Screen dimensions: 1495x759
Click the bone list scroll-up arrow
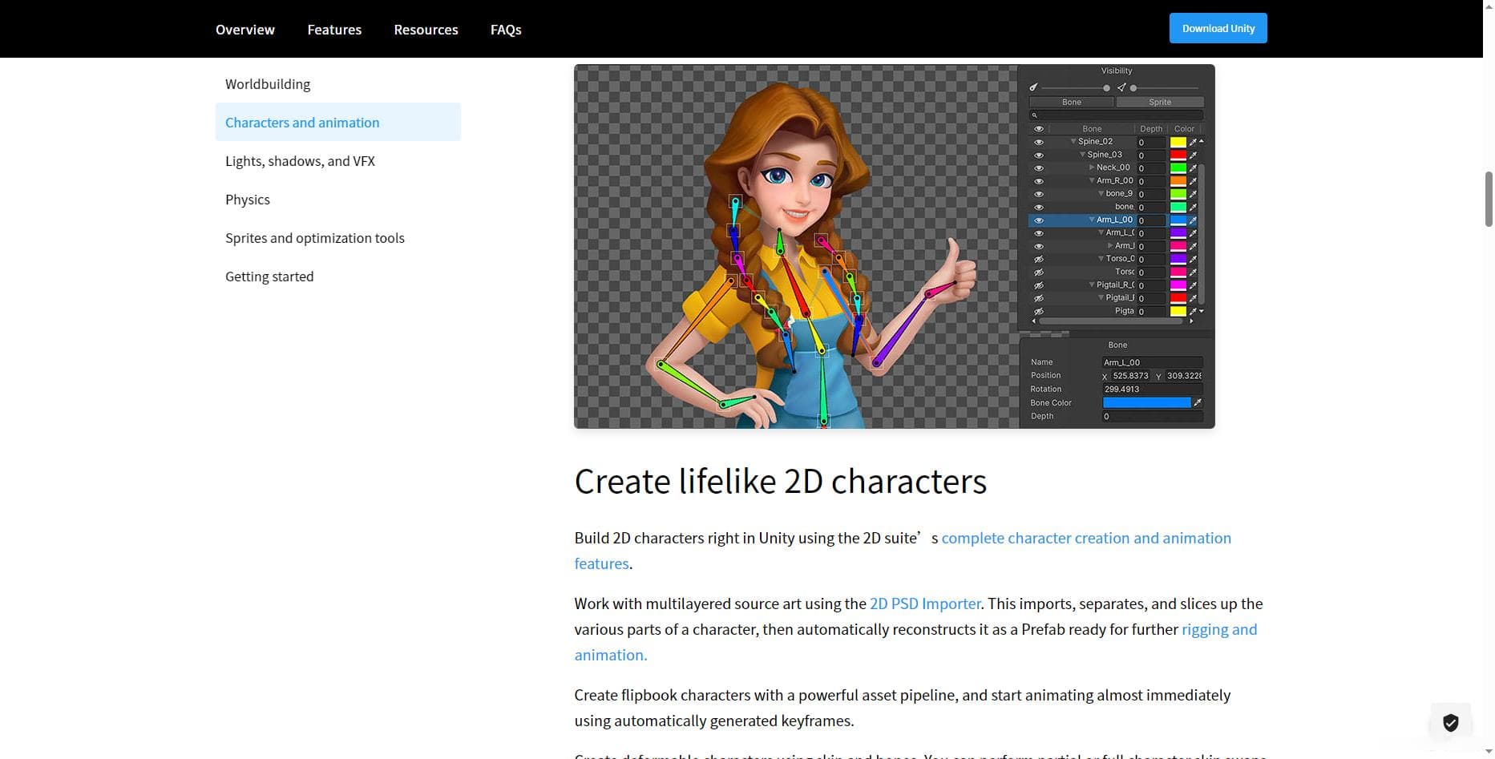[x=1201, y=141]
